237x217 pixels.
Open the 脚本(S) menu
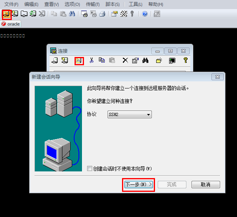113,4
